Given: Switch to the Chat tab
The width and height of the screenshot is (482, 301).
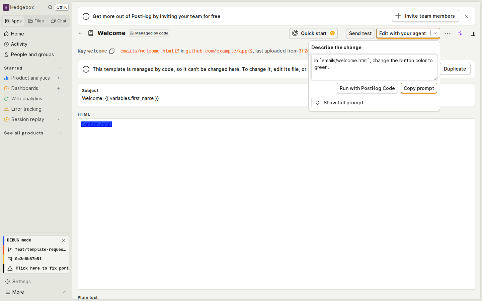Looking at the screenshot, I should pos(59,21).
